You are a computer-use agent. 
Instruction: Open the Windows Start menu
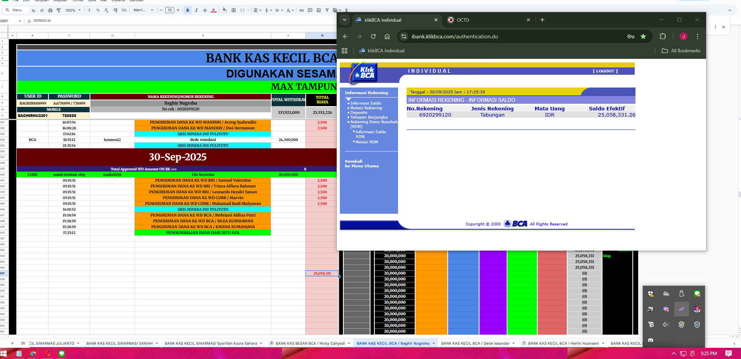(x=4, y=354)
